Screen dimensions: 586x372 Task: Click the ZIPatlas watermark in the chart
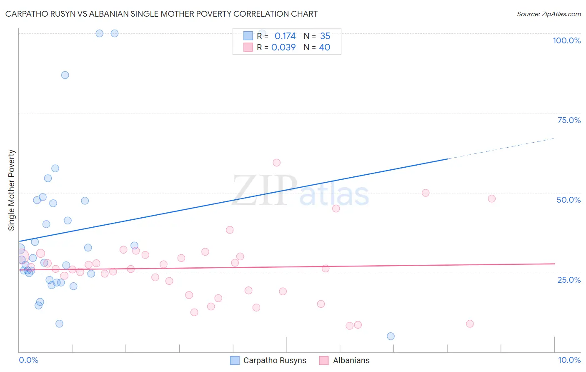tap(301, 191)
